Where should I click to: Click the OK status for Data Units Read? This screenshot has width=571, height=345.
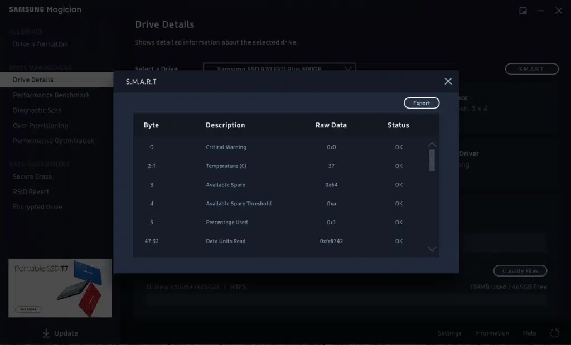pyautogui.click(x=399, y=241)
